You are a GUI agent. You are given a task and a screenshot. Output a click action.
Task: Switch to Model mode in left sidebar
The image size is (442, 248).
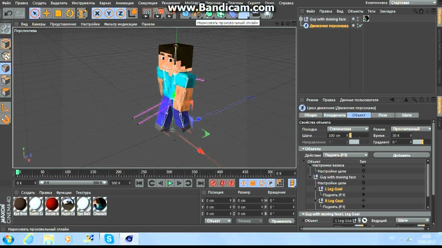click(6, 44)
